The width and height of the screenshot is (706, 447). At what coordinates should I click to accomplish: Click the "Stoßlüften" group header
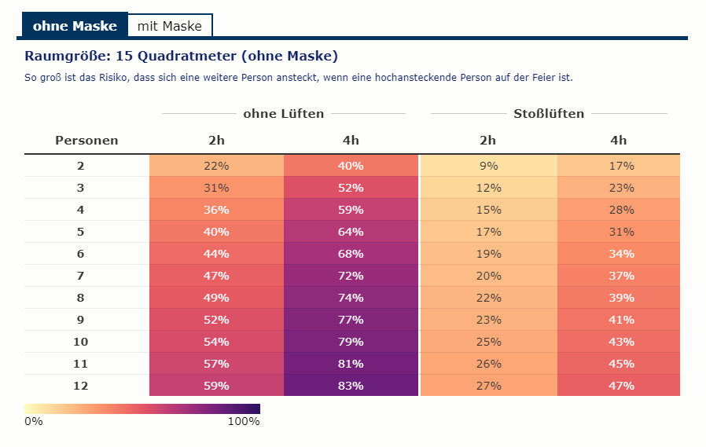(x=549, y=114)
